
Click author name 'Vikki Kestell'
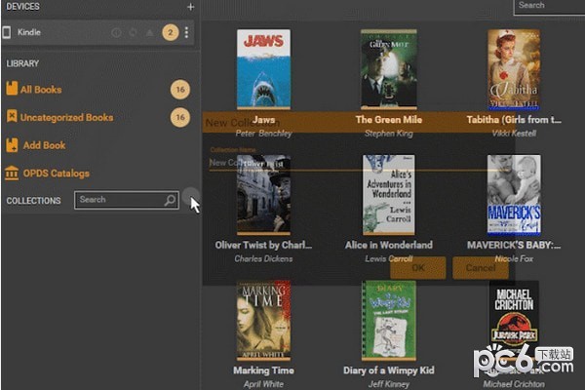[514, 134]
